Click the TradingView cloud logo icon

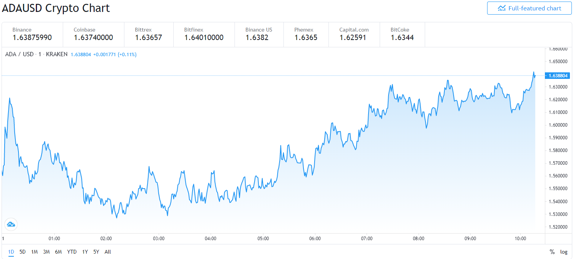pos(11,224)
